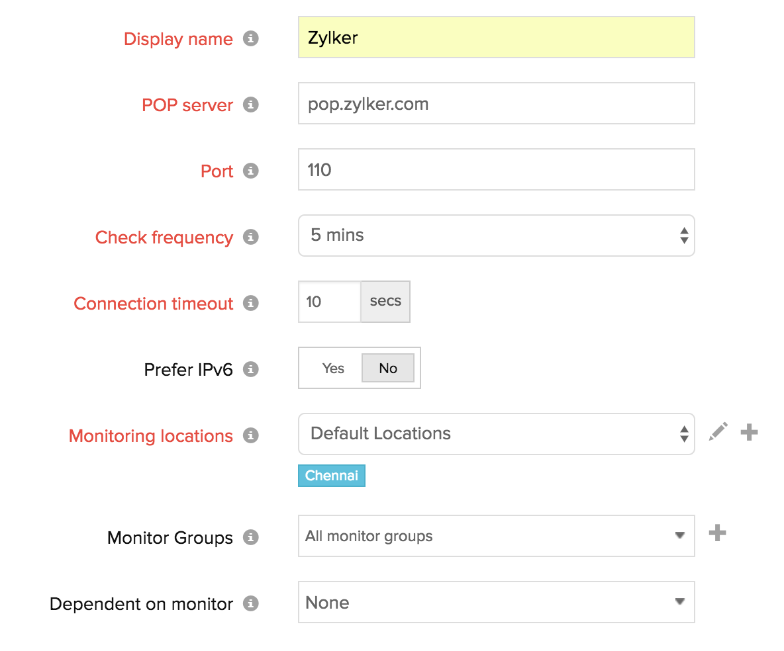
Task: Click the Connection timeout value field
Action: pyautogui.click(x=329, y=302)
